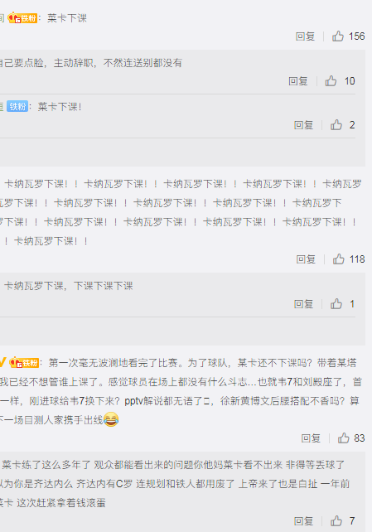Click the comment text 卡纳瓦罗下课，下课下课下课
Image resolution: width=372 pixels, height=532 pixels.
[x=69, y=286]
